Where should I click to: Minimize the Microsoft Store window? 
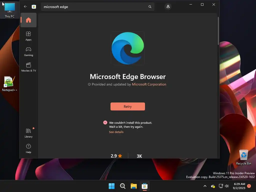[191, 4]
